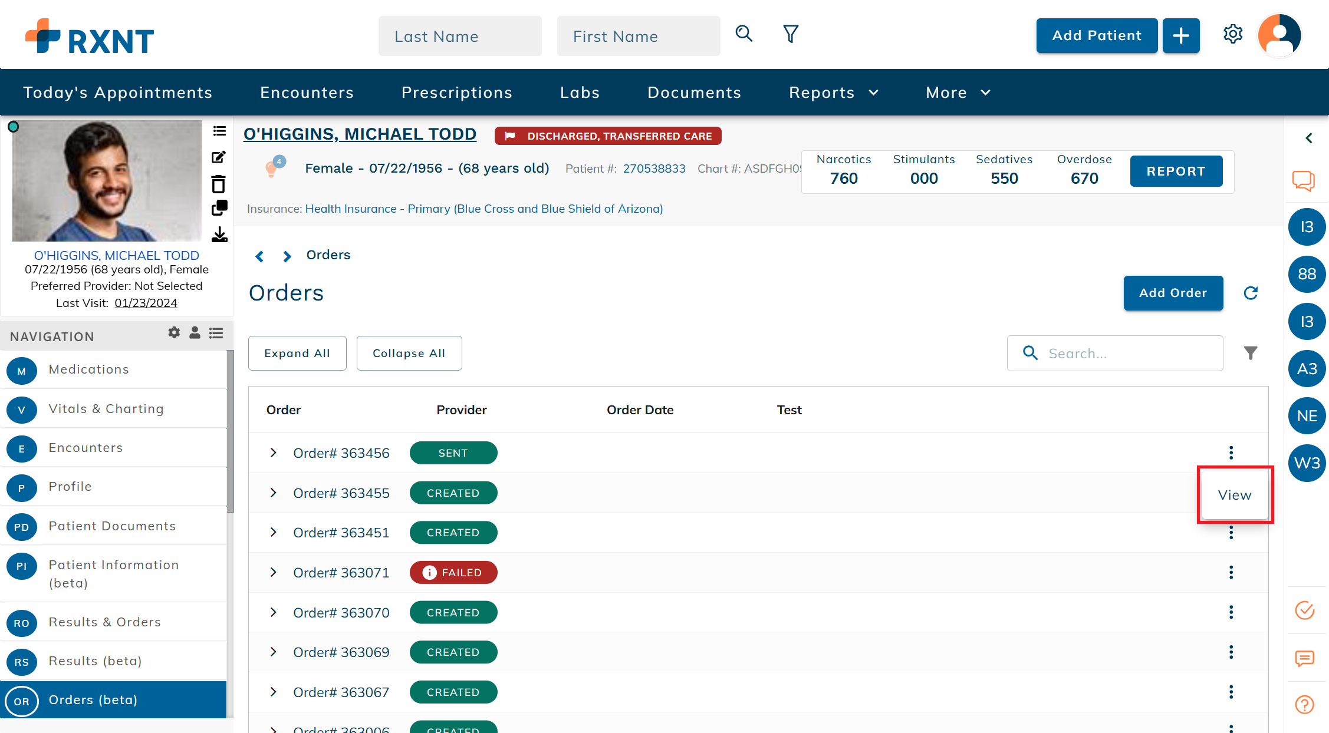1329x733 pixels.
Task: Open the three-dot menu for Order# 363071
Action: [1231, 572]
